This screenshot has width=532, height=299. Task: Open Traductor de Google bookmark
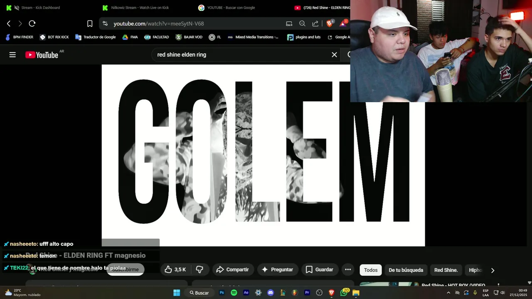coord(96,37)
